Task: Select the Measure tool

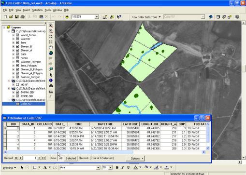Action: pos(51,92)
